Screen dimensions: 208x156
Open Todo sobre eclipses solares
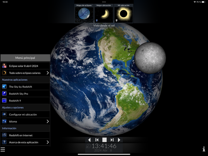[25, 73]
